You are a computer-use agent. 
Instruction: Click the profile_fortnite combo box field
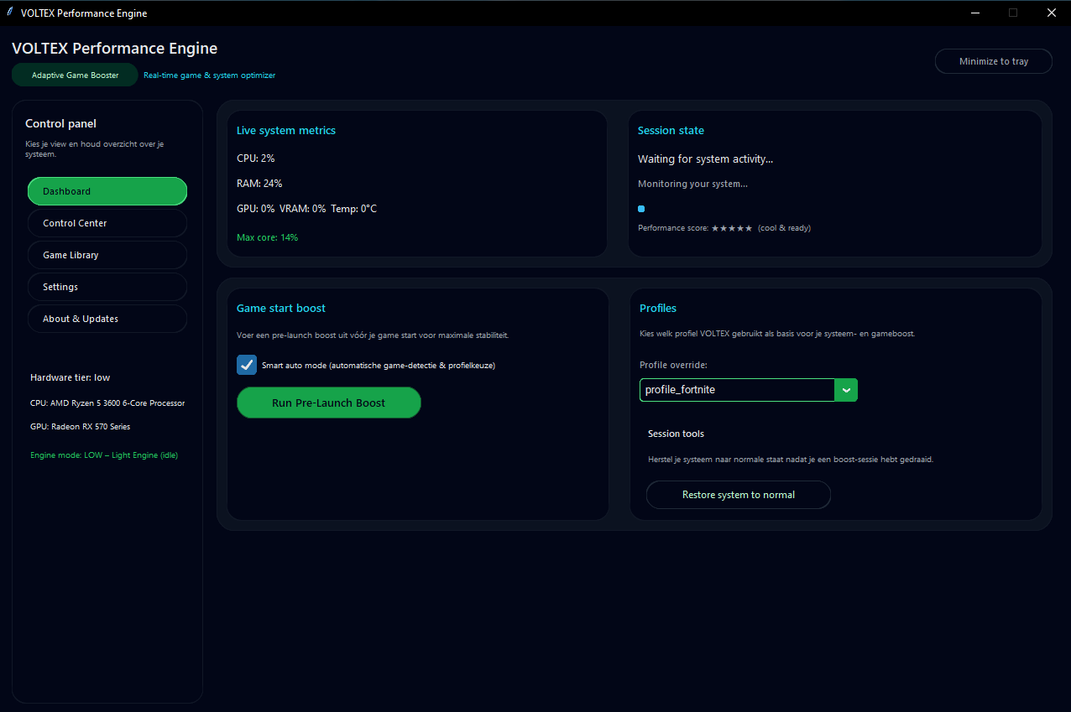pyautogui.click(x=736, y=390)
